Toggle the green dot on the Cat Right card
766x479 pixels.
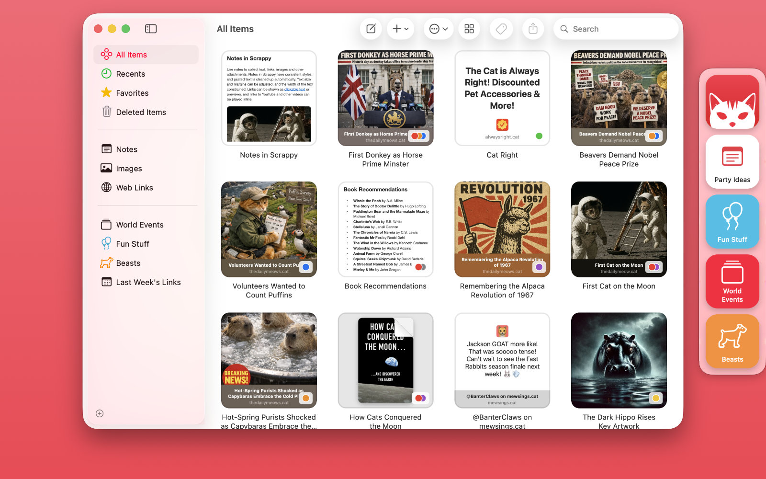click(x=539, y=136)
